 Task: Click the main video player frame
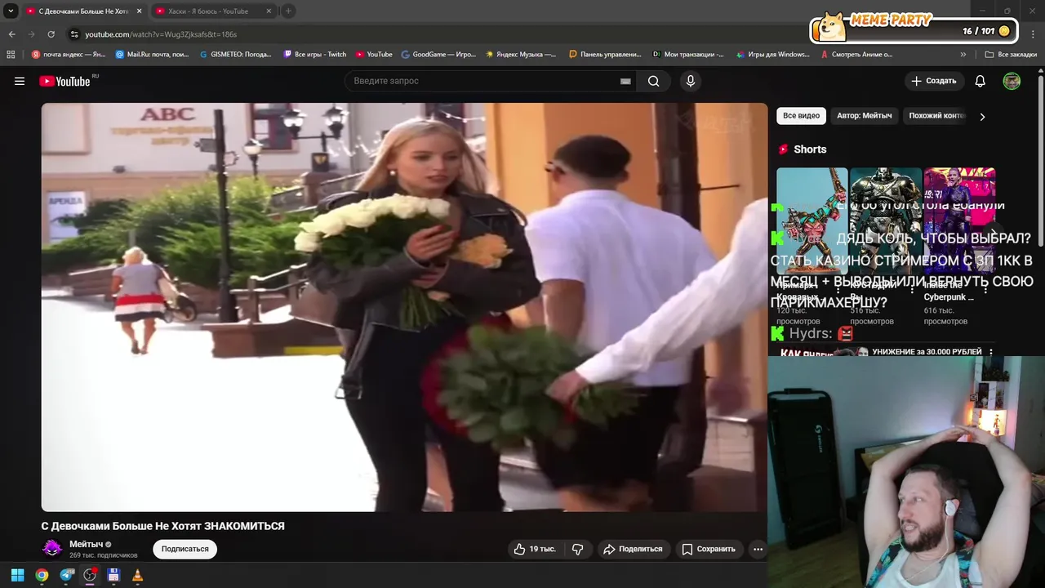point(404,307)
